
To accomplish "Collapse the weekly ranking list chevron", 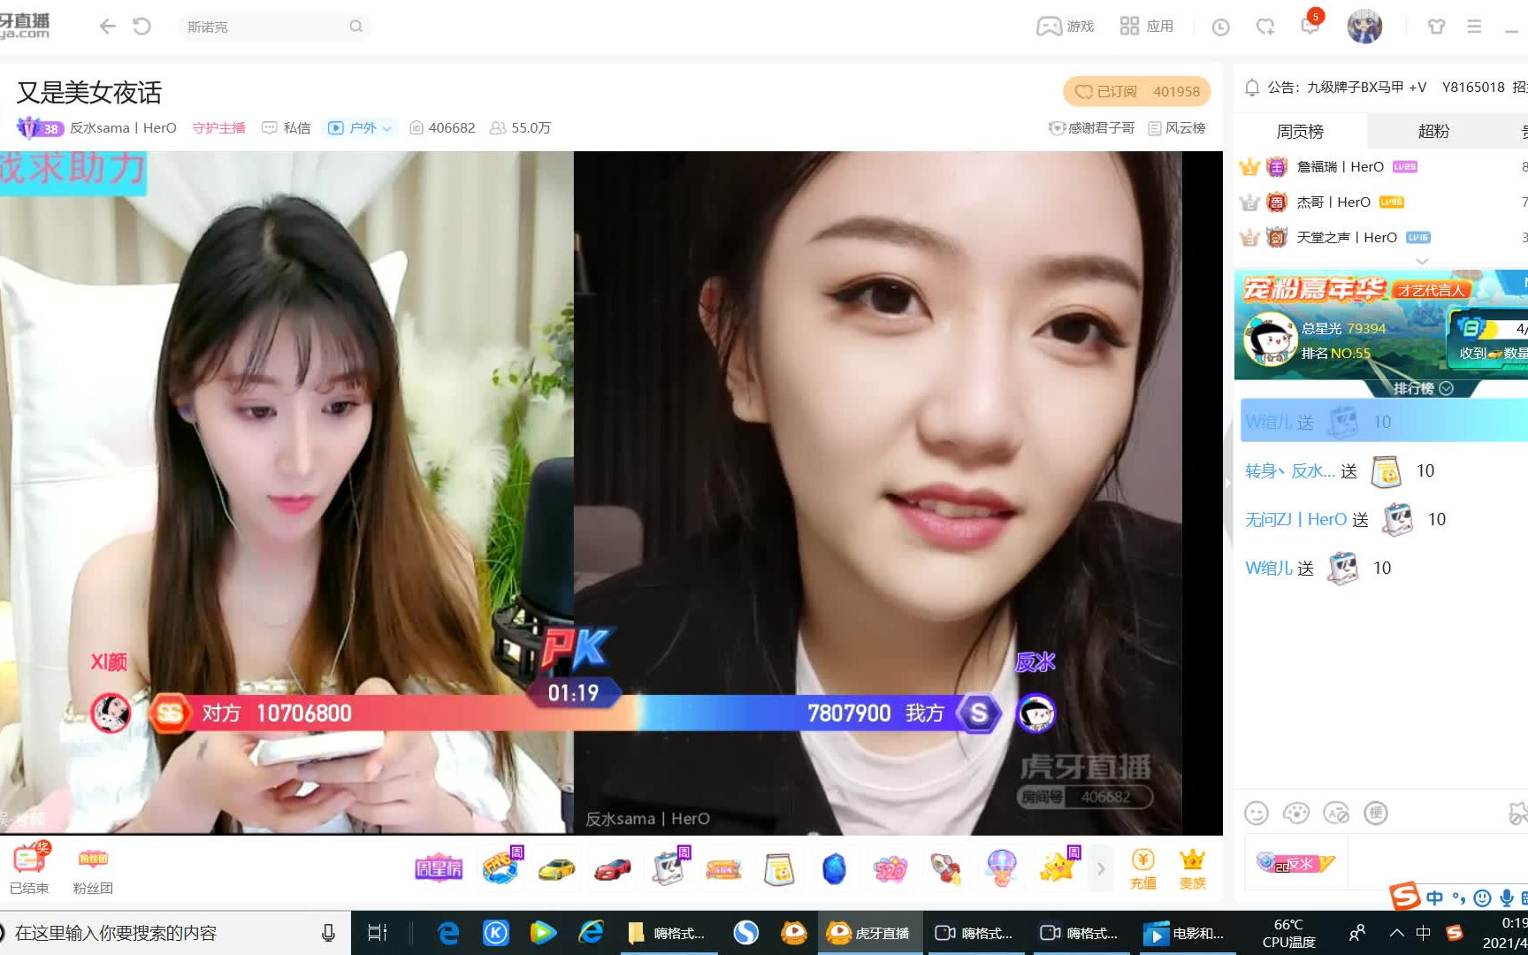I will click(x=1422, y=261).
